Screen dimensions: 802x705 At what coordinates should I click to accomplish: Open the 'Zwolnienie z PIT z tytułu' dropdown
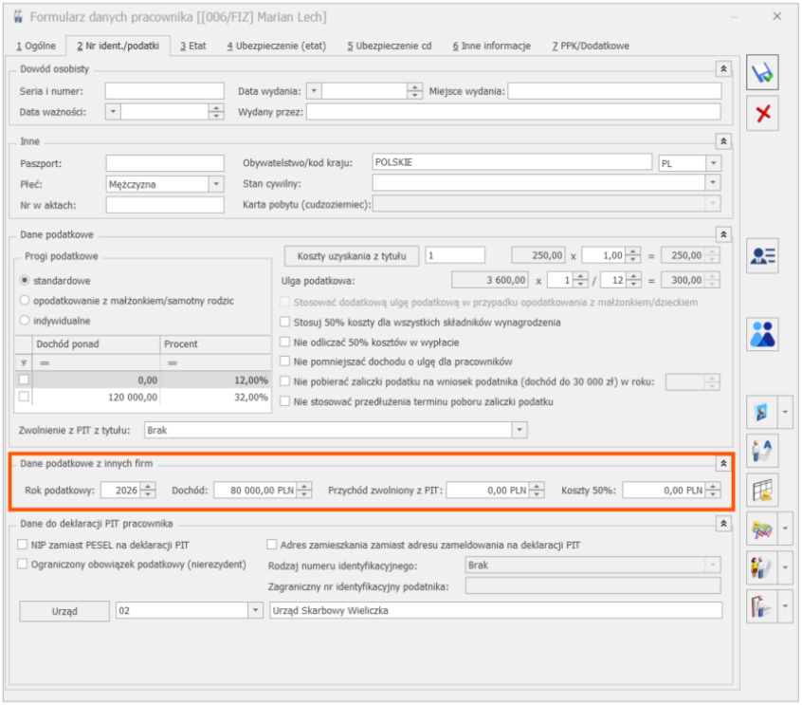pyautogui.click(x=519, y=430)
